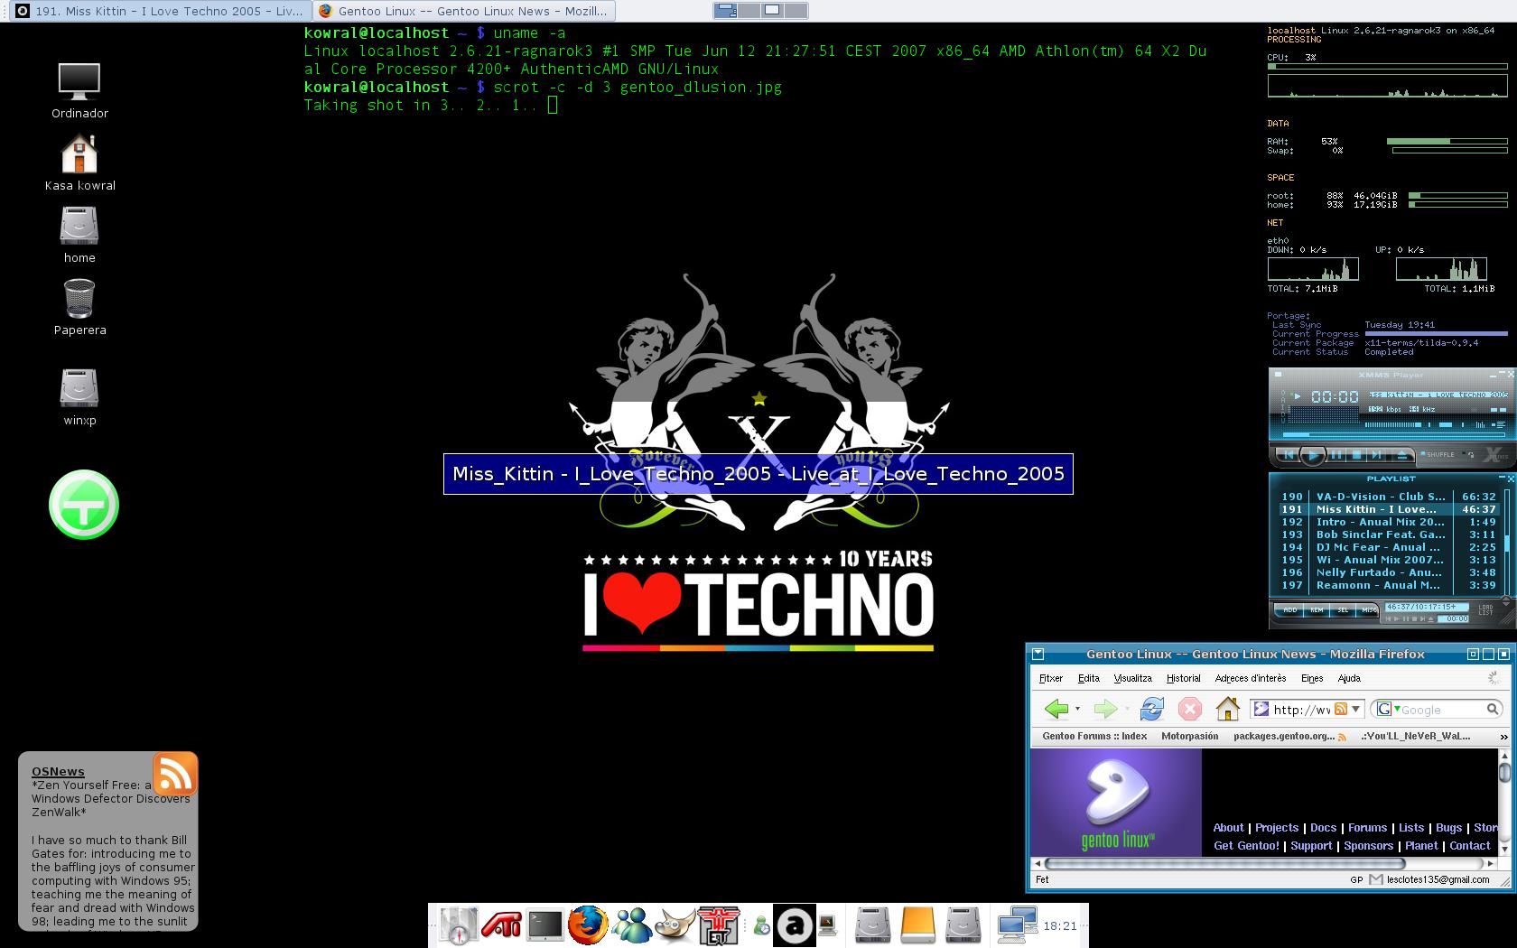
Task: Select playlist track 192 Intro Anual Mix
Action: tap(1388, 522)
